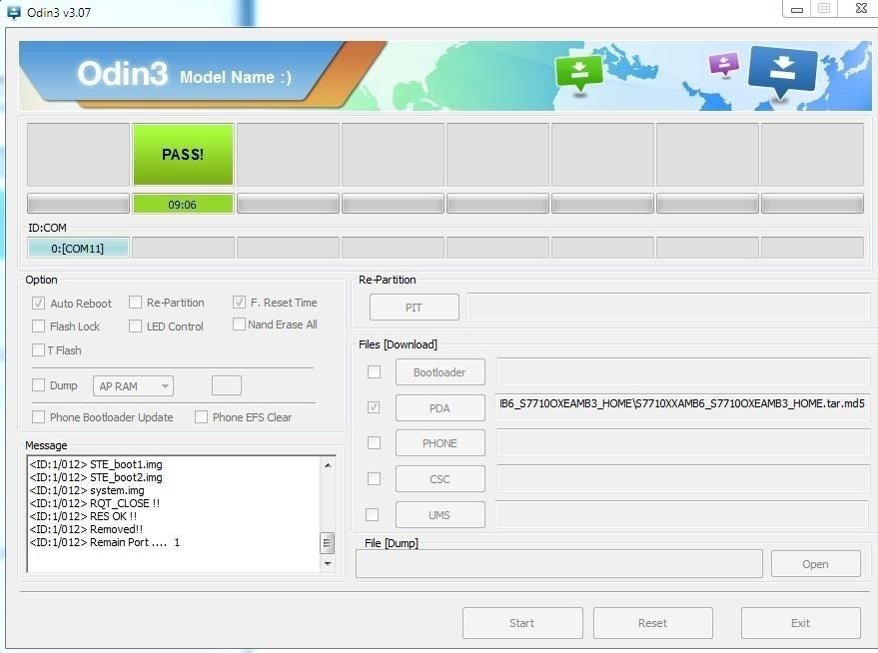Image resolution: width=878 pixels, height=653 pixels.
Task: Tick the checkbox beside UMS
Action: [372, 514]
